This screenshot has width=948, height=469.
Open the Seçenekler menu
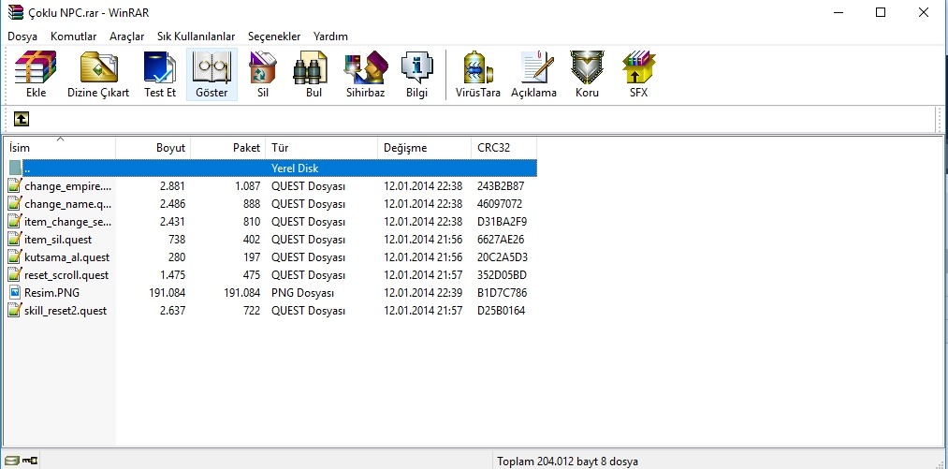point(274,37)
